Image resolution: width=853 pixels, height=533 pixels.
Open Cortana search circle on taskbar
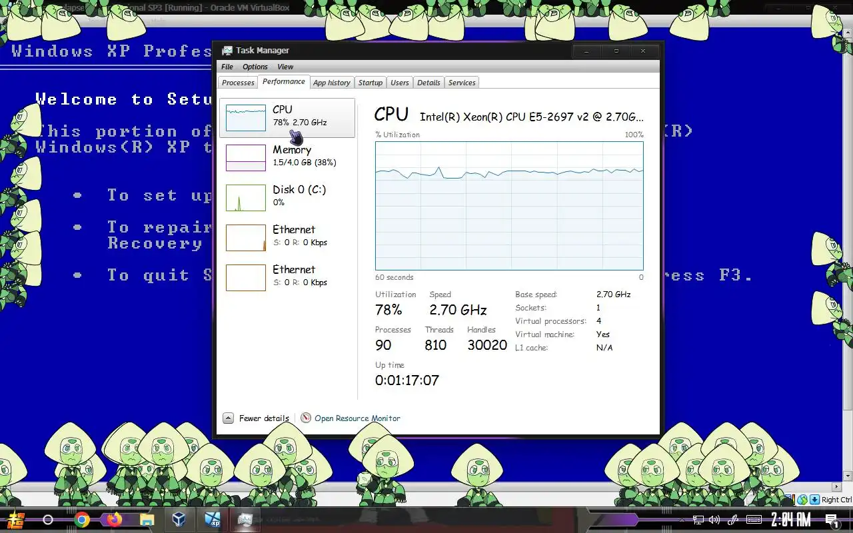coord(48,520)
